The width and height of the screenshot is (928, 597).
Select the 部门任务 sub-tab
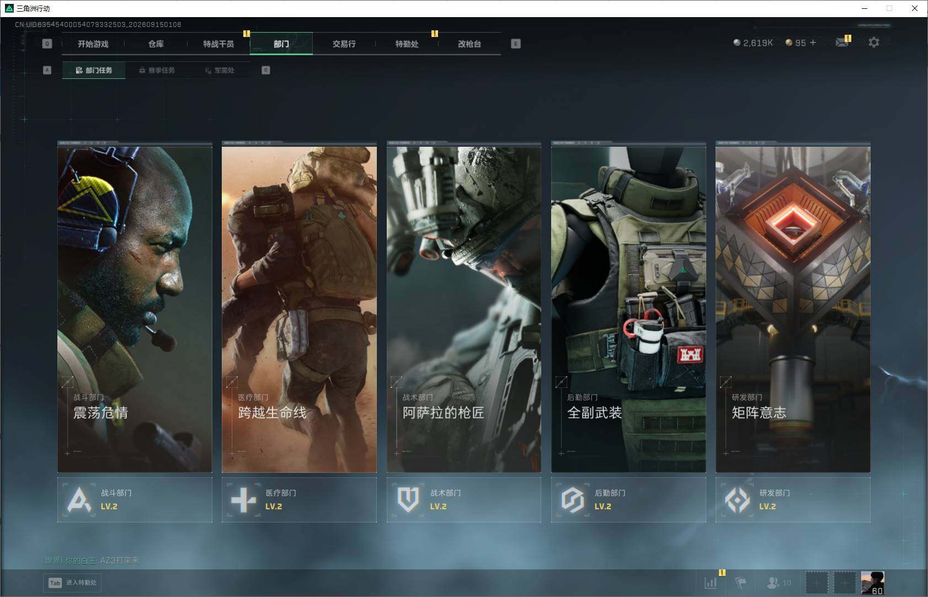point(94,70)
